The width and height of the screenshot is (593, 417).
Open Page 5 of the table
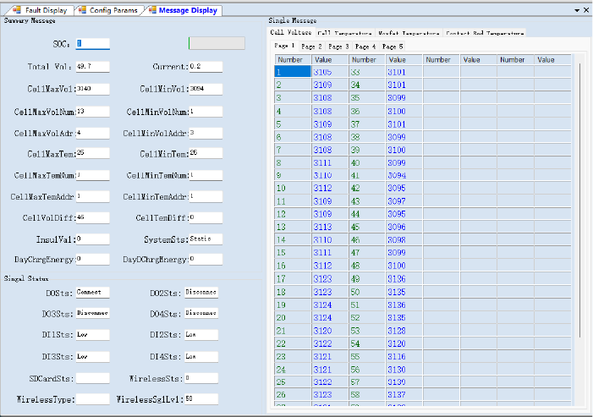[x=393, y=47]
